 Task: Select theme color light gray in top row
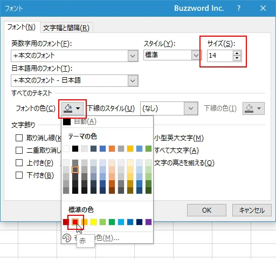point(84,149)
